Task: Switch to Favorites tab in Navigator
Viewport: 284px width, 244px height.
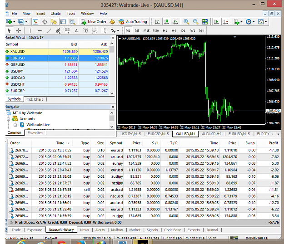Action: [x=35, y=133]
